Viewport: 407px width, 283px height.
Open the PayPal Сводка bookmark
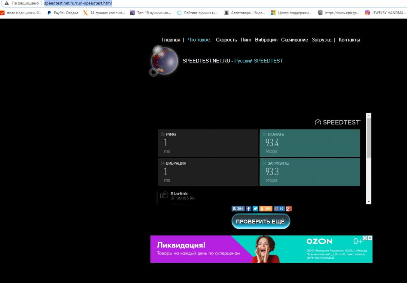pos(63,13)
